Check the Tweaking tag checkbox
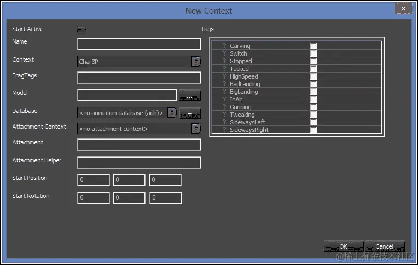 313,115
